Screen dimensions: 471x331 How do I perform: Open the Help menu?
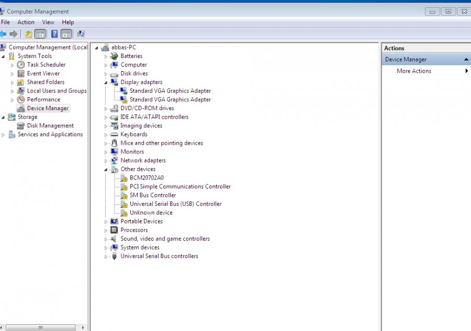tap(68, 22)
